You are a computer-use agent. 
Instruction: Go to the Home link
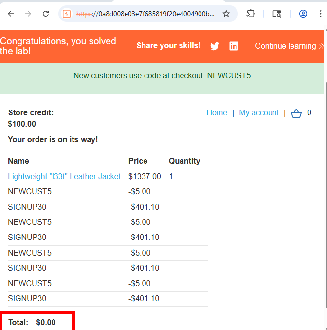pyautogui.click(x=217, y=112)
